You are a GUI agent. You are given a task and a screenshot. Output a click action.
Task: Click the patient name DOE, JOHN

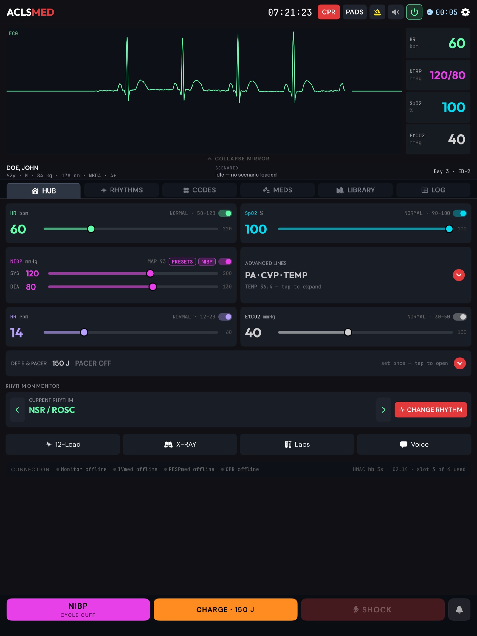pyautogui.click(x=22, y=168)
